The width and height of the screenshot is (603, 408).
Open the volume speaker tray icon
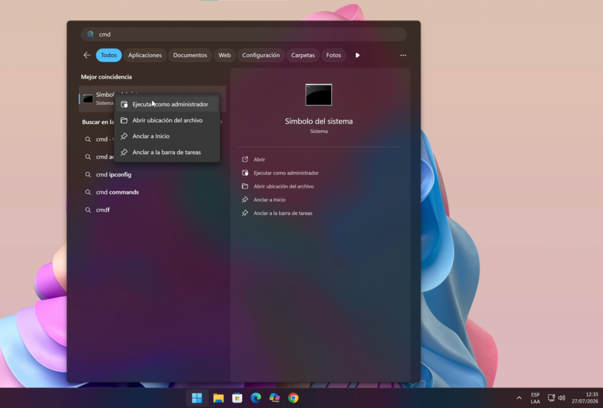point(562,397)
